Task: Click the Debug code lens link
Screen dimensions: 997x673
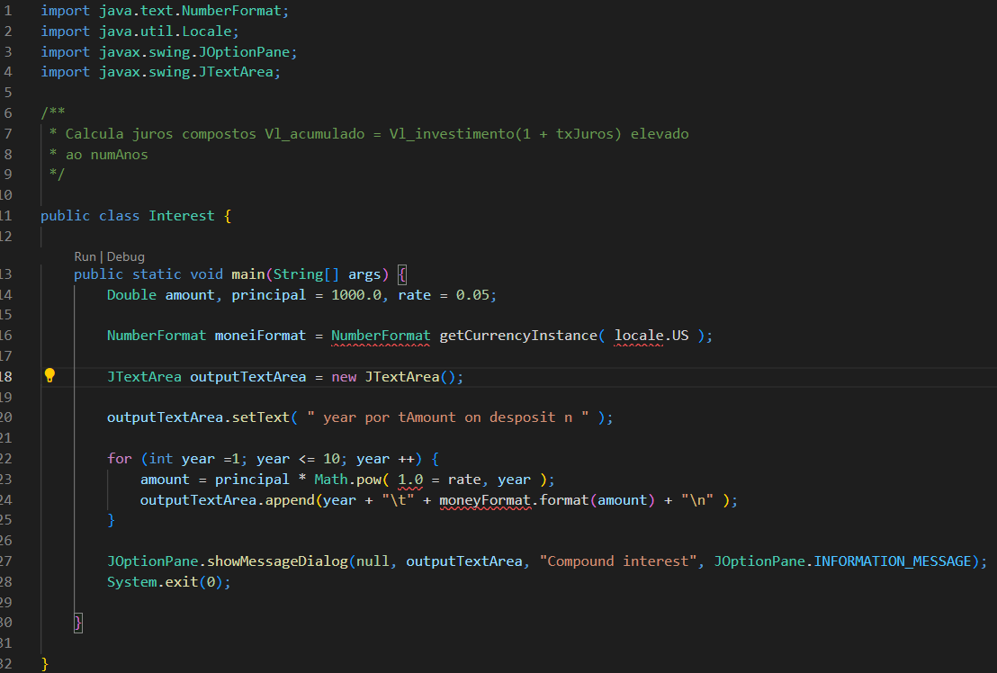Action: pyautogui.click(x=125, y=256)
